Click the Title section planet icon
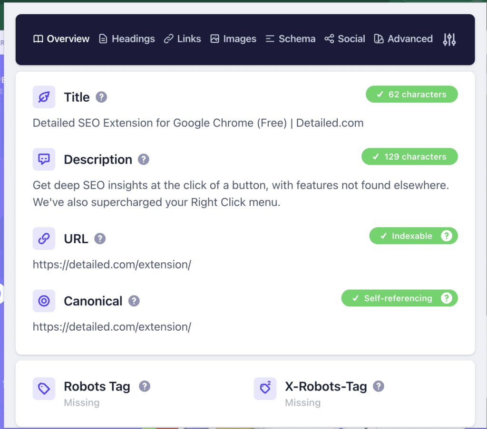The width and height of the screenshot is (487, 429). pos(44,97)
